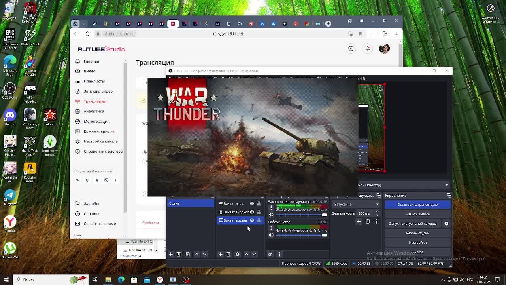Lock the Захват игры source
Screen dimensions: 506x285
[259, 203]
